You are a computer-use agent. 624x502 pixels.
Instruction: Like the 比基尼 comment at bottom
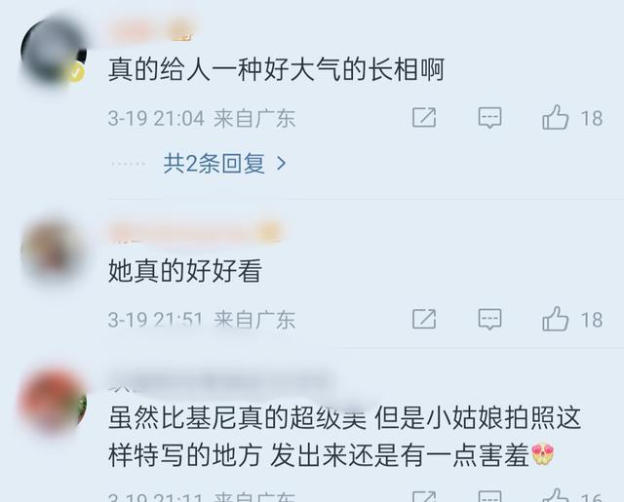coord(555,495)
